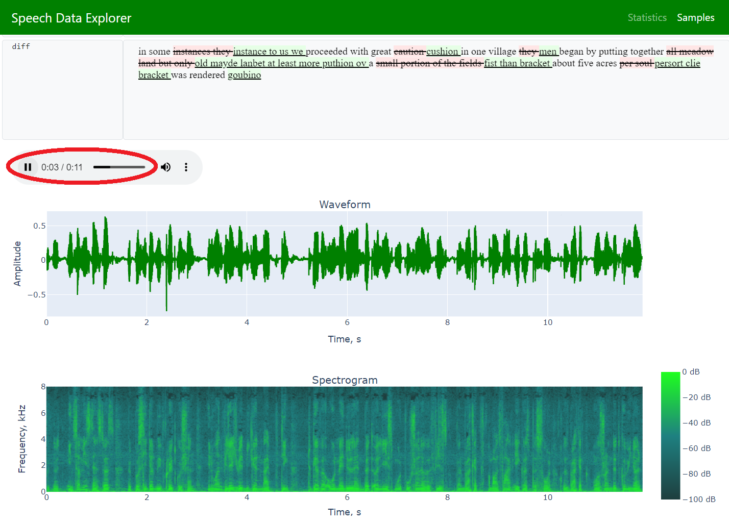Mute the audio player volume
The width and height of the screenshot is (729, 524).
[x=166, y=167]
